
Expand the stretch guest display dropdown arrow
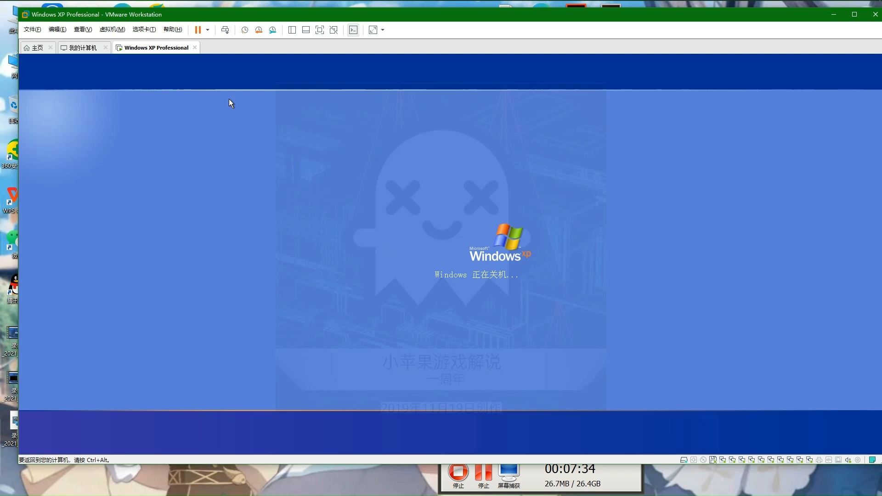383,30
